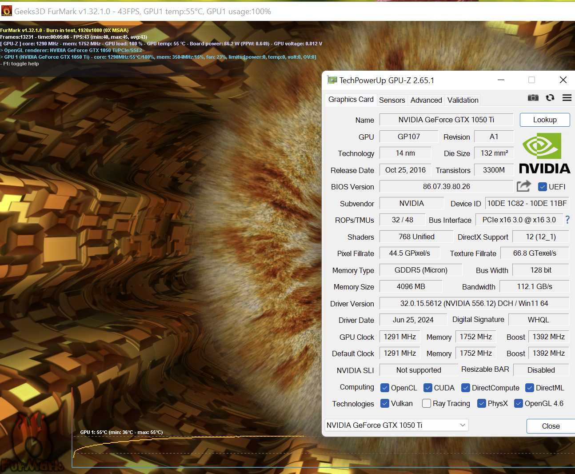
Task: Toggle the OpenGL 4.6 checkbox
Action: tap(518, 403)
